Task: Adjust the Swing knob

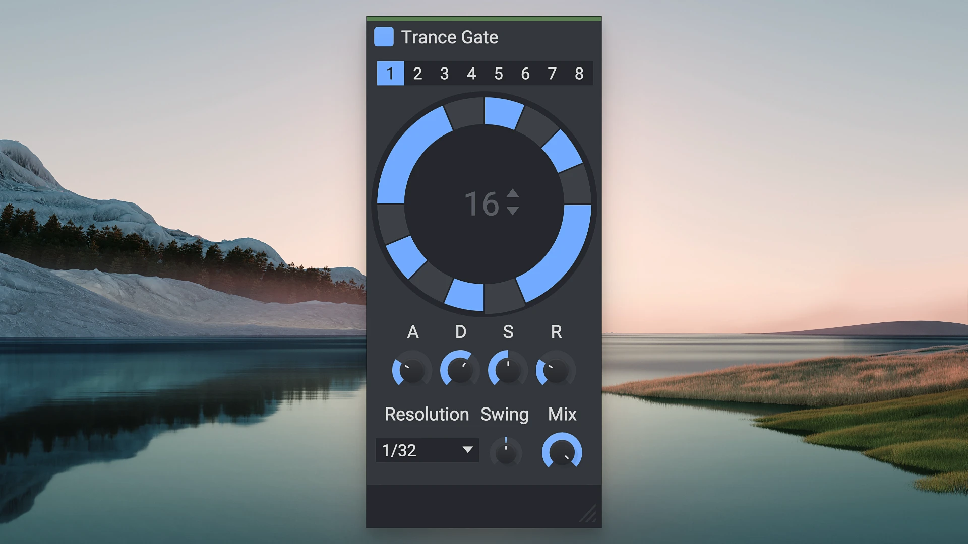Action: point(506,452)
